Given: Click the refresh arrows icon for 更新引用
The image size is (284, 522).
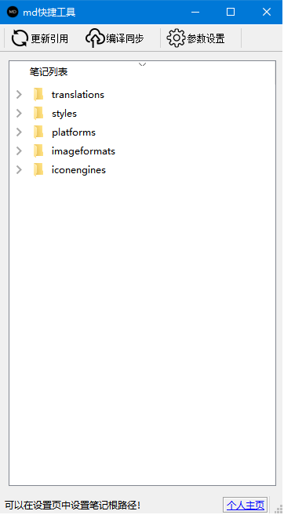Looking at the screenshot, I should click(x=20, y=38).
